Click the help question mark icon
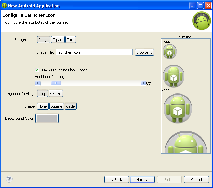213x188 pixels. coord(9,179)
